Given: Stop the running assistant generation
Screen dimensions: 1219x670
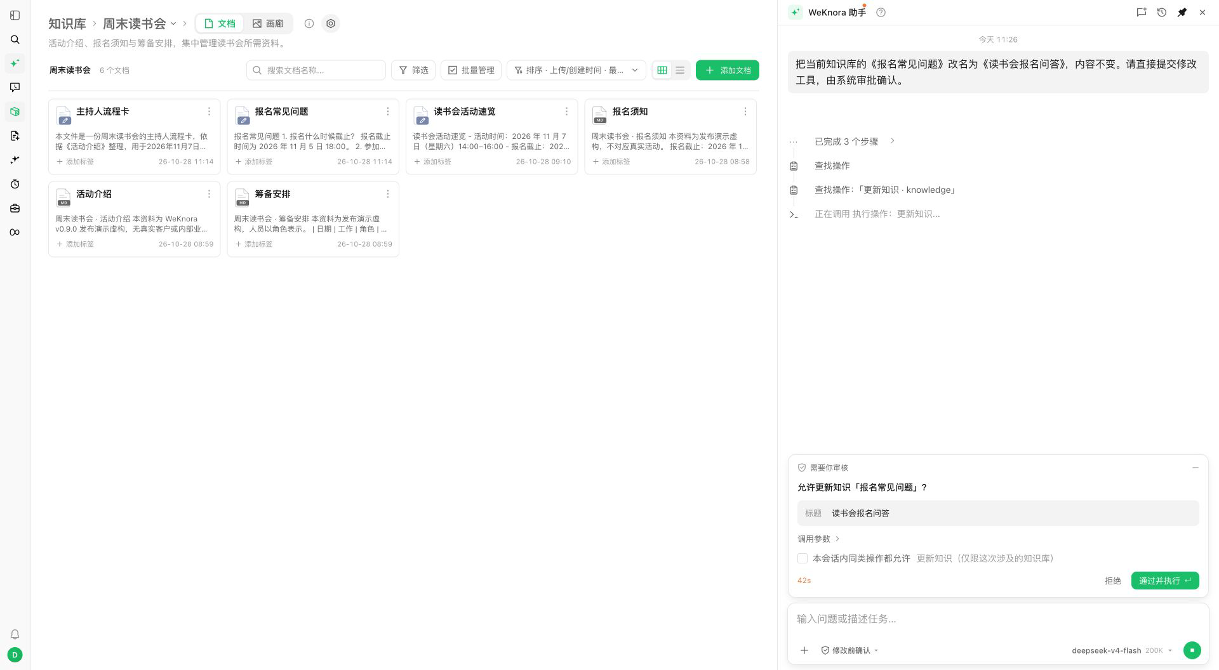Looking at the screenshot, I should 1192,650.
